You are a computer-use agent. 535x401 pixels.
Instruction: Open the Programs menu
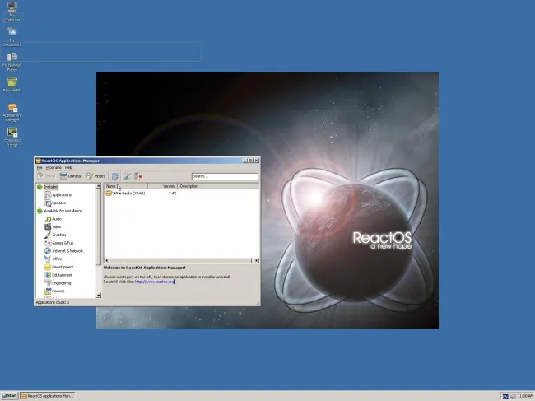[x=53, y=167]
